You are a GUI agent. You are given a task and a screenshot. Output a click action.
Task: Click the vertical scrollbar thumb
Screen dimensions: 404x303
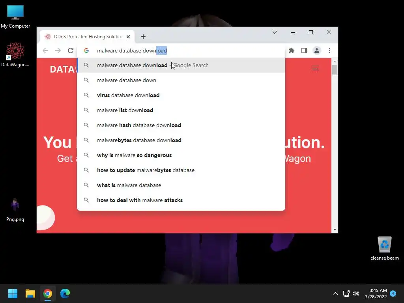[335, 69]
